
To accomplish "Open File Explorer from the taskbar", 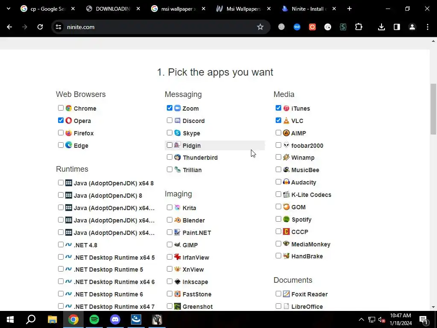I will [52, 319].
